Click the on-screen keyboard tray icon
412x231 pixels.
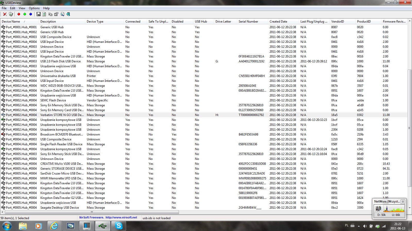(x=353, y=226)
